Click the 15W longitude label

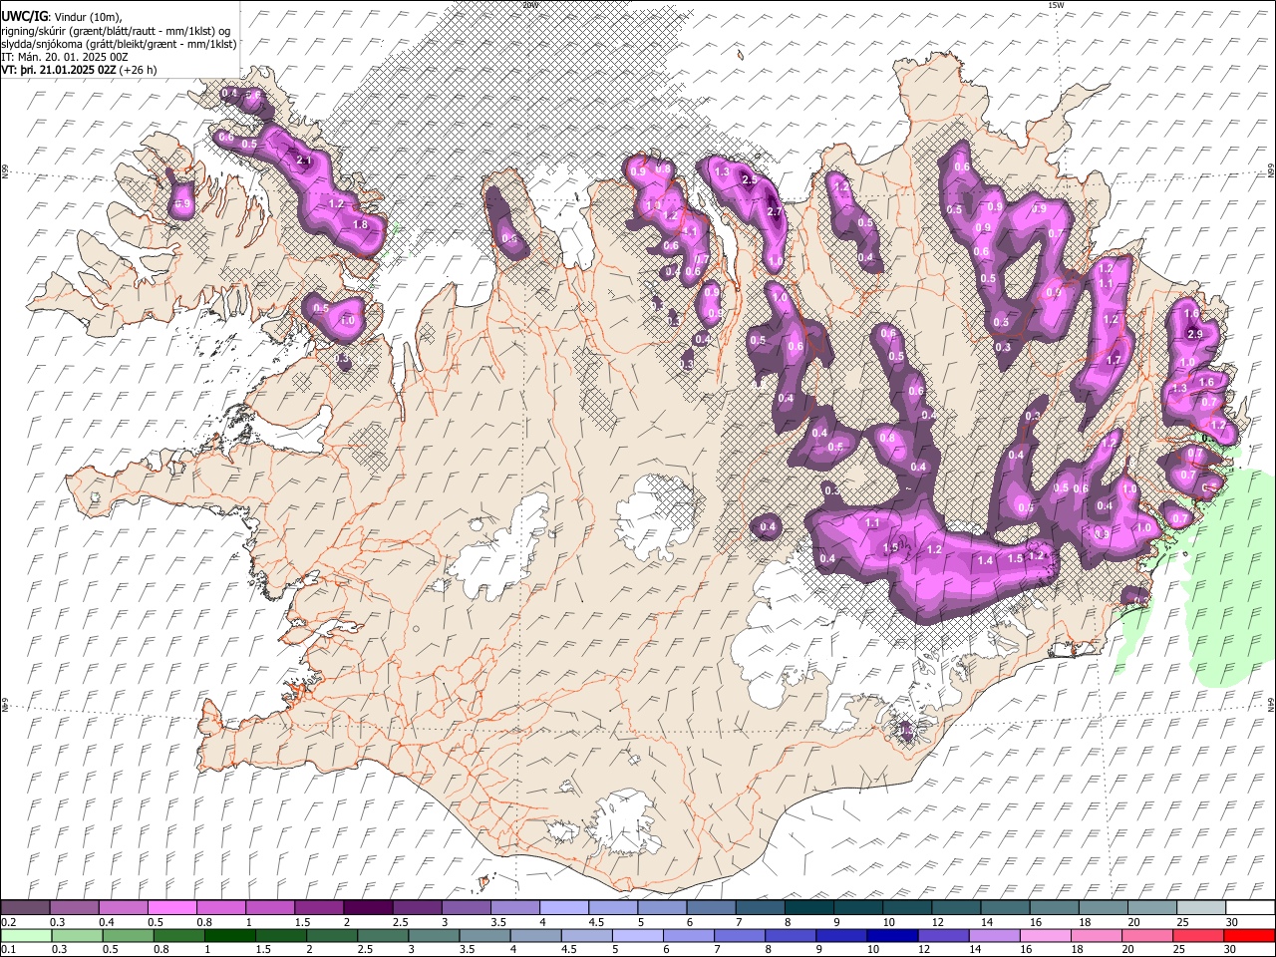[1056, 5]
